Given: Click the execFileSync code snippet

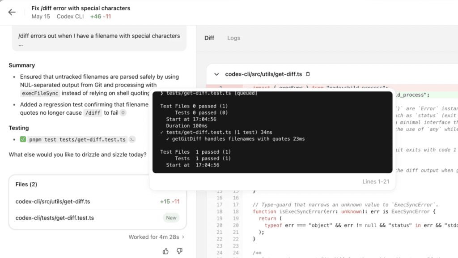Looking at the screenshot, I should tap(40, 93).
